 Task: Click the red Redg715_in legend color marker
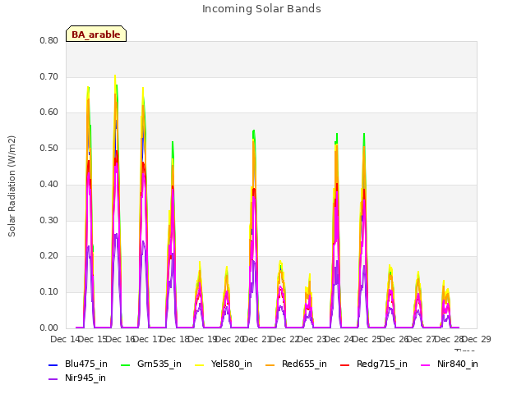pos(345,364)
